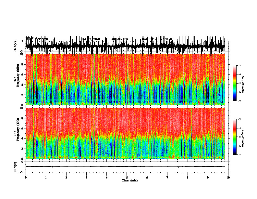Click the "-7" label on ch.2 colorbar
Image resolution: width=257 pixels, height=199 pixels.
(239, 155)
